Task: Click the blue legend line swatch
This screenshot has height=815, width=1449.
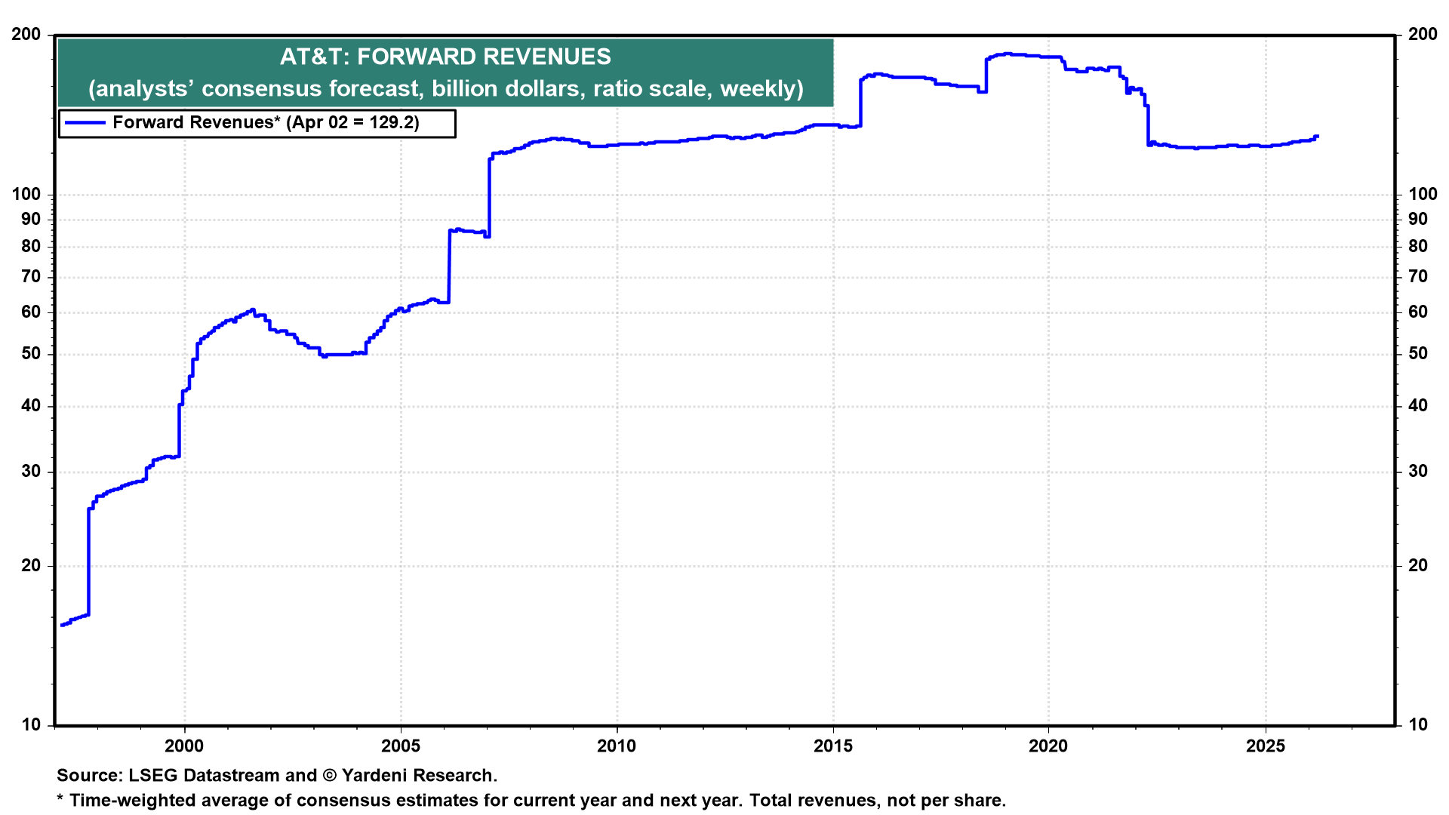Action: point(85,123)
